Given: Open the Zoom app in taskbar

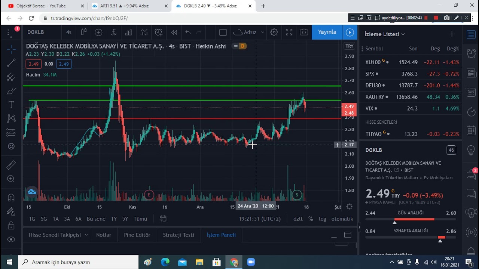Looking at the screenshot, I should 250,262.
